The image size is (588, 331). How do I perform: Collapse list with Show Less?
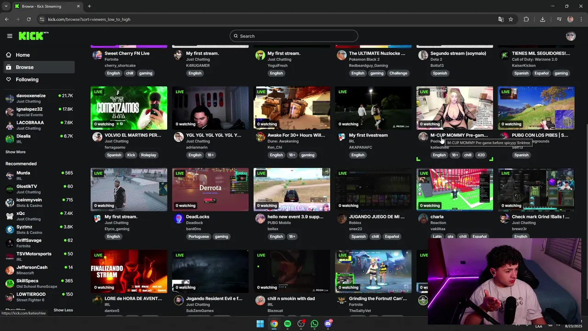pos(63,310)
